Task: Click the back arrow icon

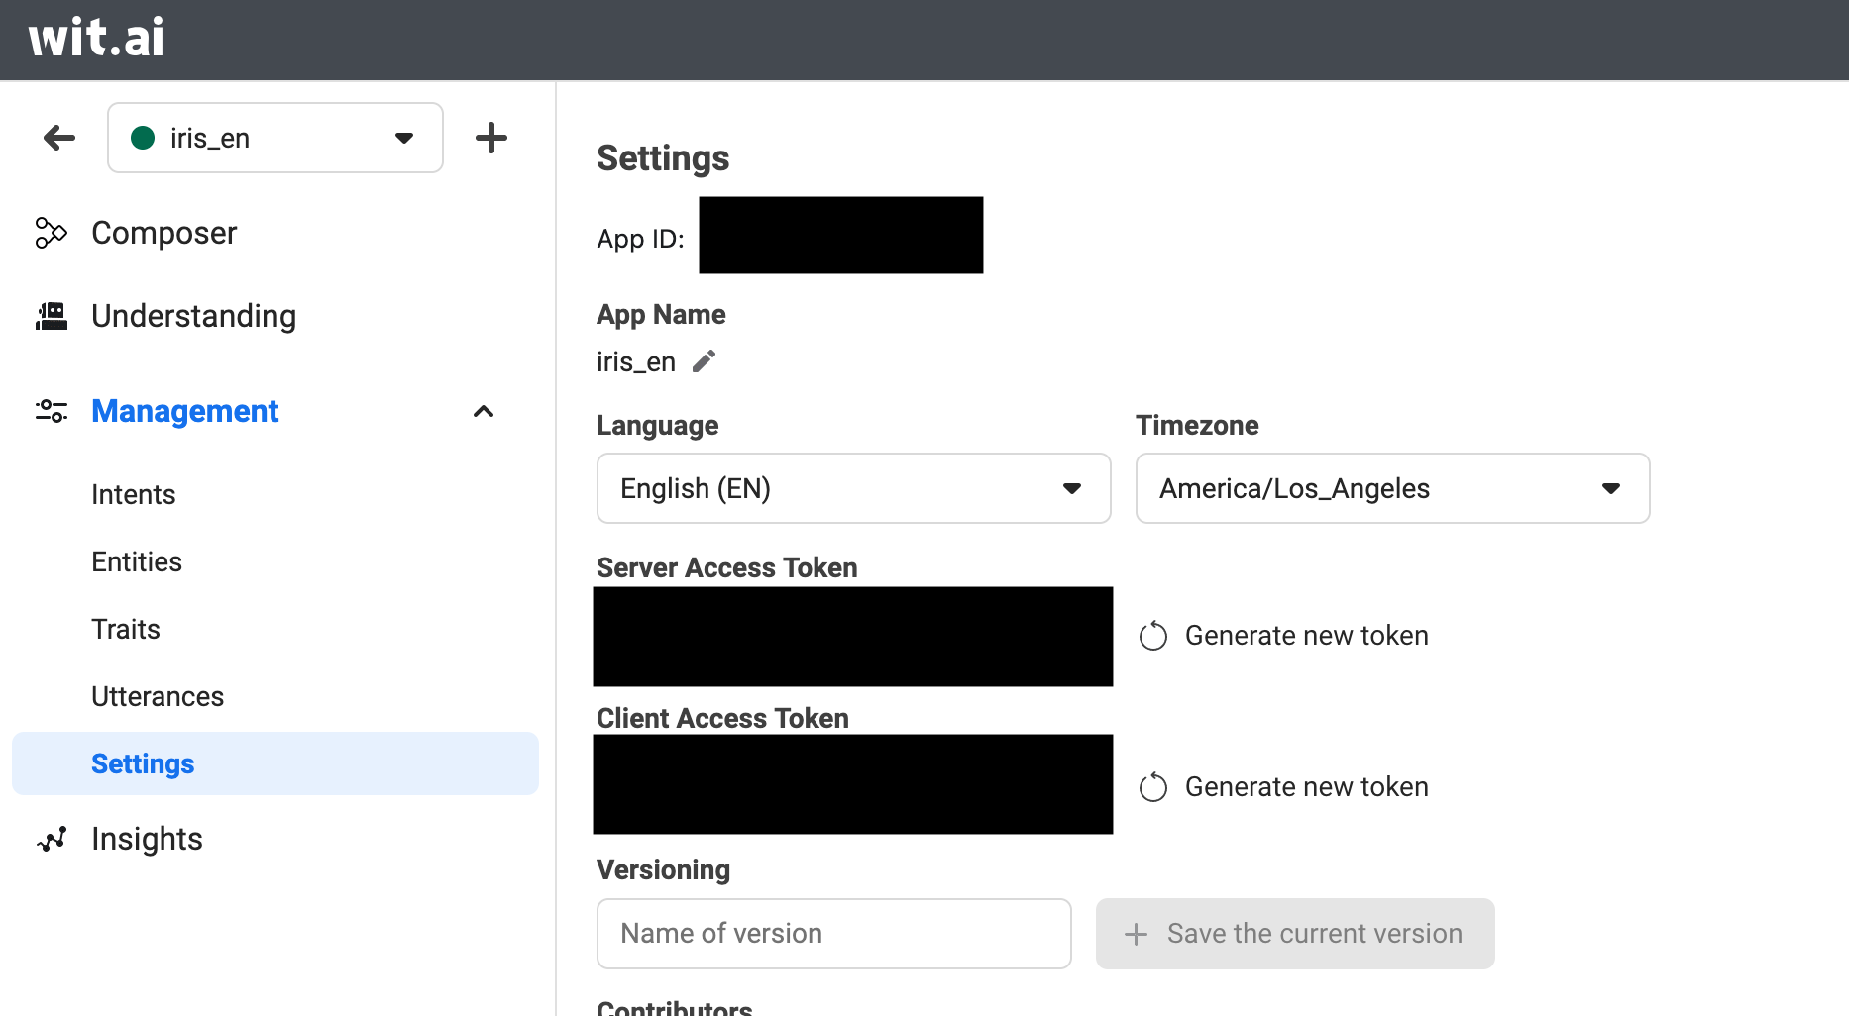Action: 59,138
